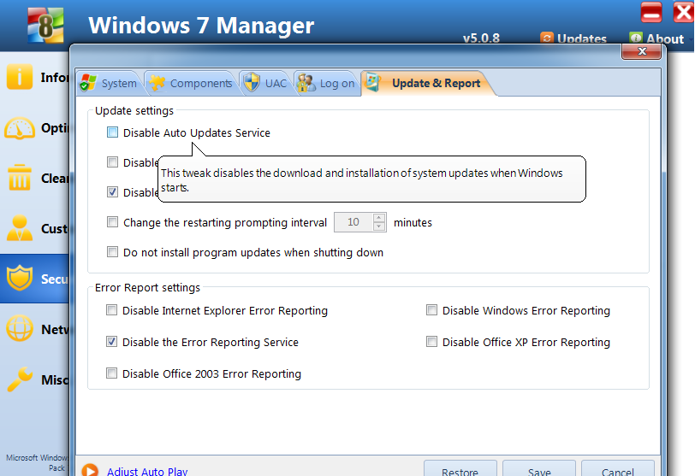This screenshot has height=476, width=695.
Task: Click the UAC shield icon
Action: click(x=252, y=82)
